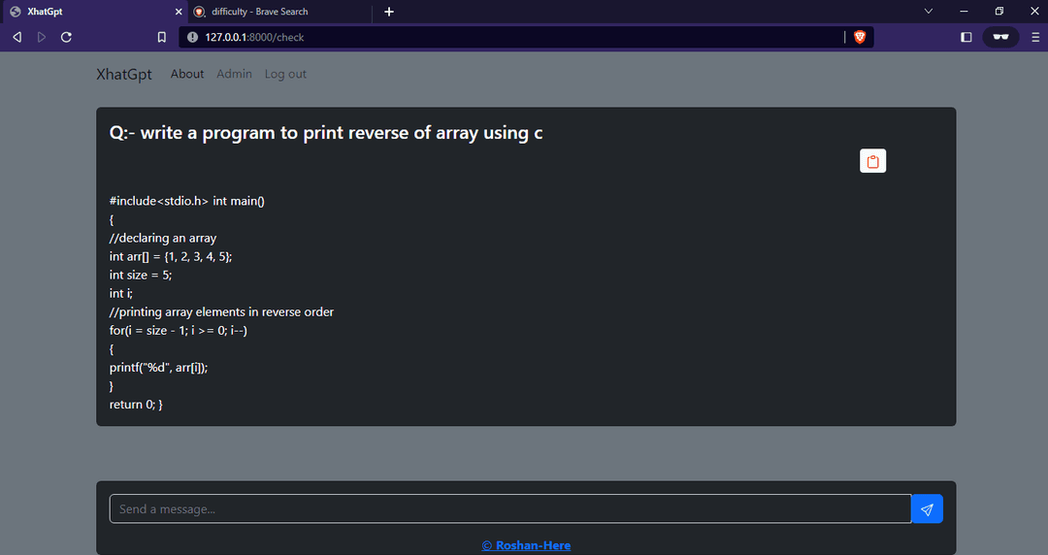The image size is (1048, 555).
Task: Click the "int i;" line
Action: pyautogui.click(x=121, y=294)
